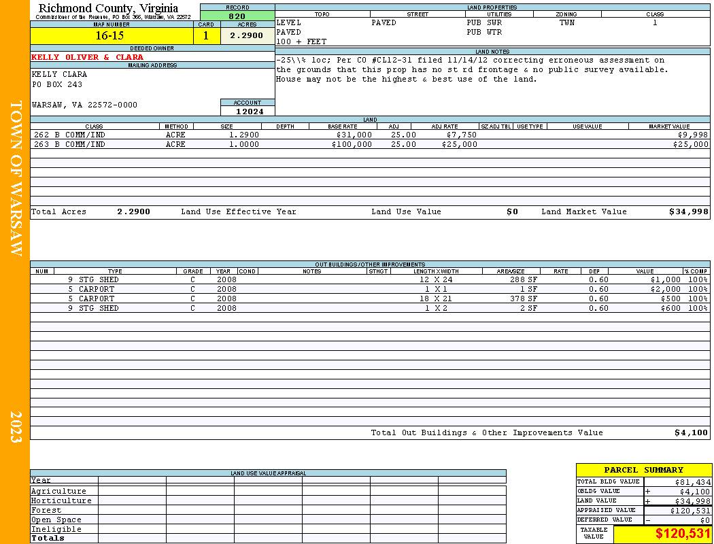Click LAND VALUE amount in parcel summary
The width and height of the screenshot is (714, 544).
click(x=692, y=501)
